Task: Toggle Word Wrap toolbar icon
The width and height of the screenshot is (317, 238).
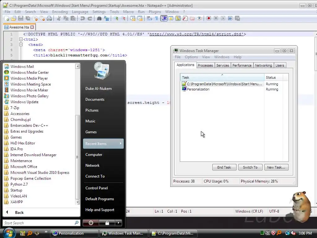Action: (x=150, y=18)
